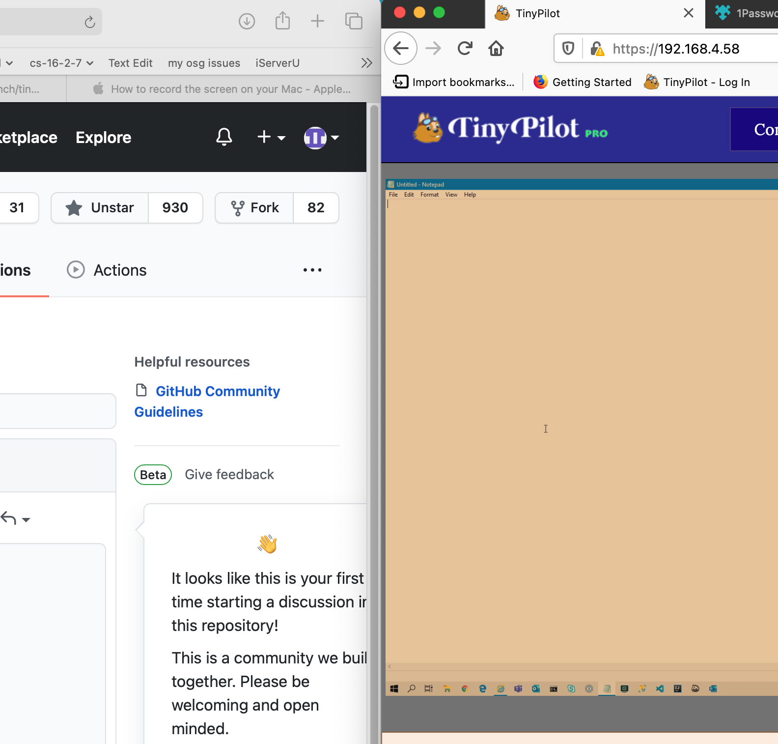Launch Chrome from the remote taskbar
This screenshot has width=778, height=744.
pyautogui.click(x=465, y=688)
